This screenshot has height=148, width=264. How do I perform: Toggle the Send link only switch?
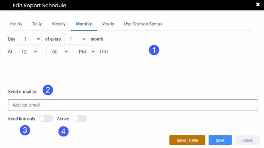coord(46,118)
